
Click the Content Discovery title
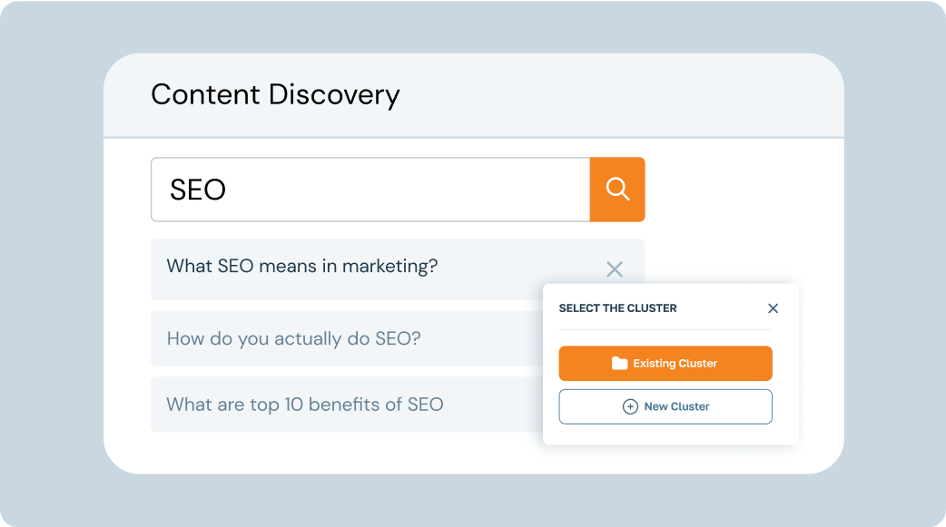click(x=275, y=94)
